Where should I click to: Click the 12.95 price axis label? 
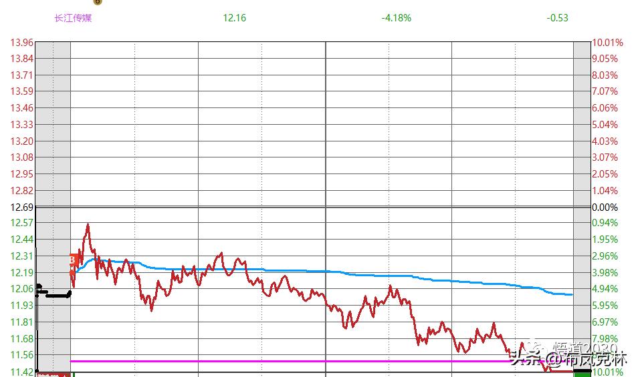tap(22, 173)
